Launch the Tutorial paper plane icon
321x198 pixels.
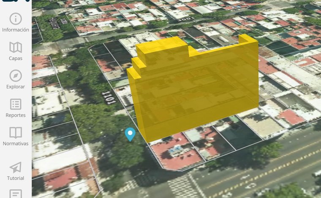coord(16,167)
